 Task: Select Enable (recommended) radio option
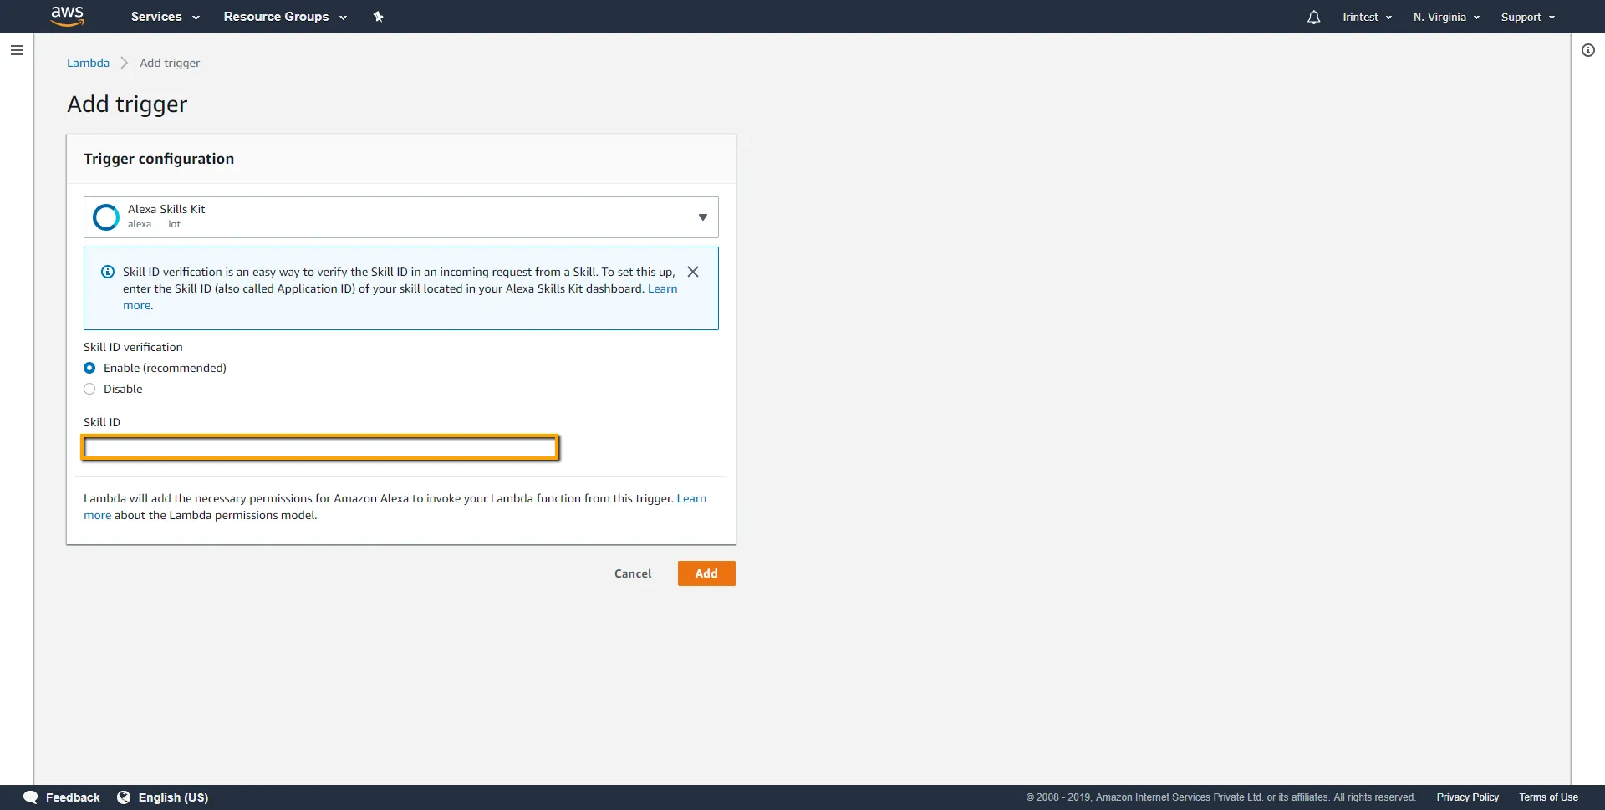point(89,368)
